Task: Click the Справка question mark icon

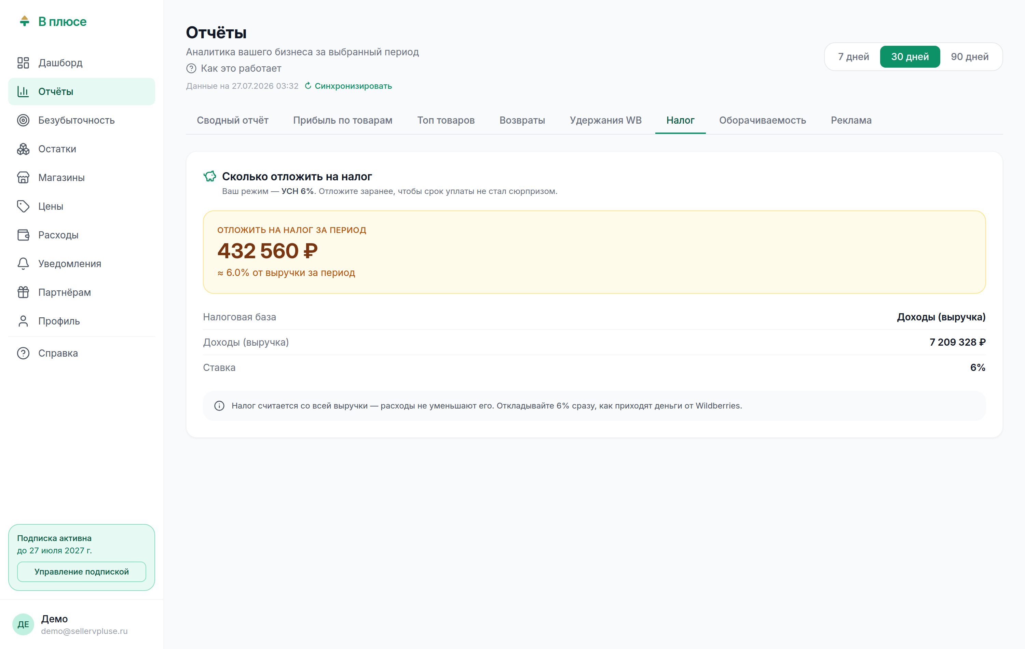Action: pos(23,353)
